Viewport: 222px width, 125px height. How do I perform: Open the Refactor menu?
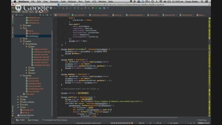(x=72, y=1)
